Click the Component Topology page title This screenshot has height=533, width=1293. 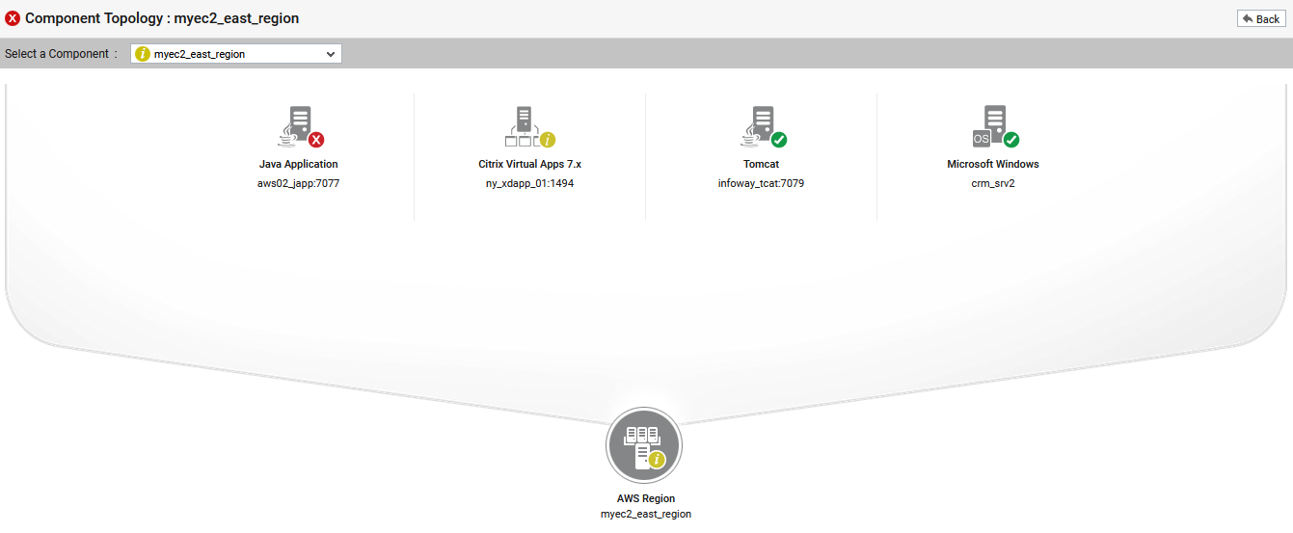click(162, 18)
